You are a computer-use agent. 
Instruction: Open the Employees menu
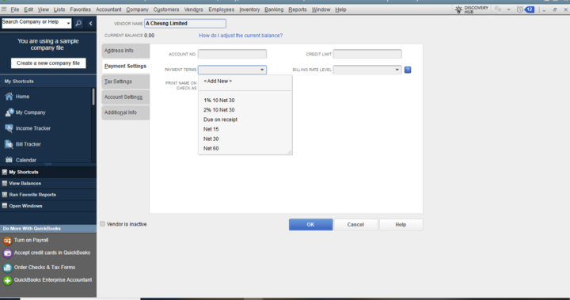222,9
